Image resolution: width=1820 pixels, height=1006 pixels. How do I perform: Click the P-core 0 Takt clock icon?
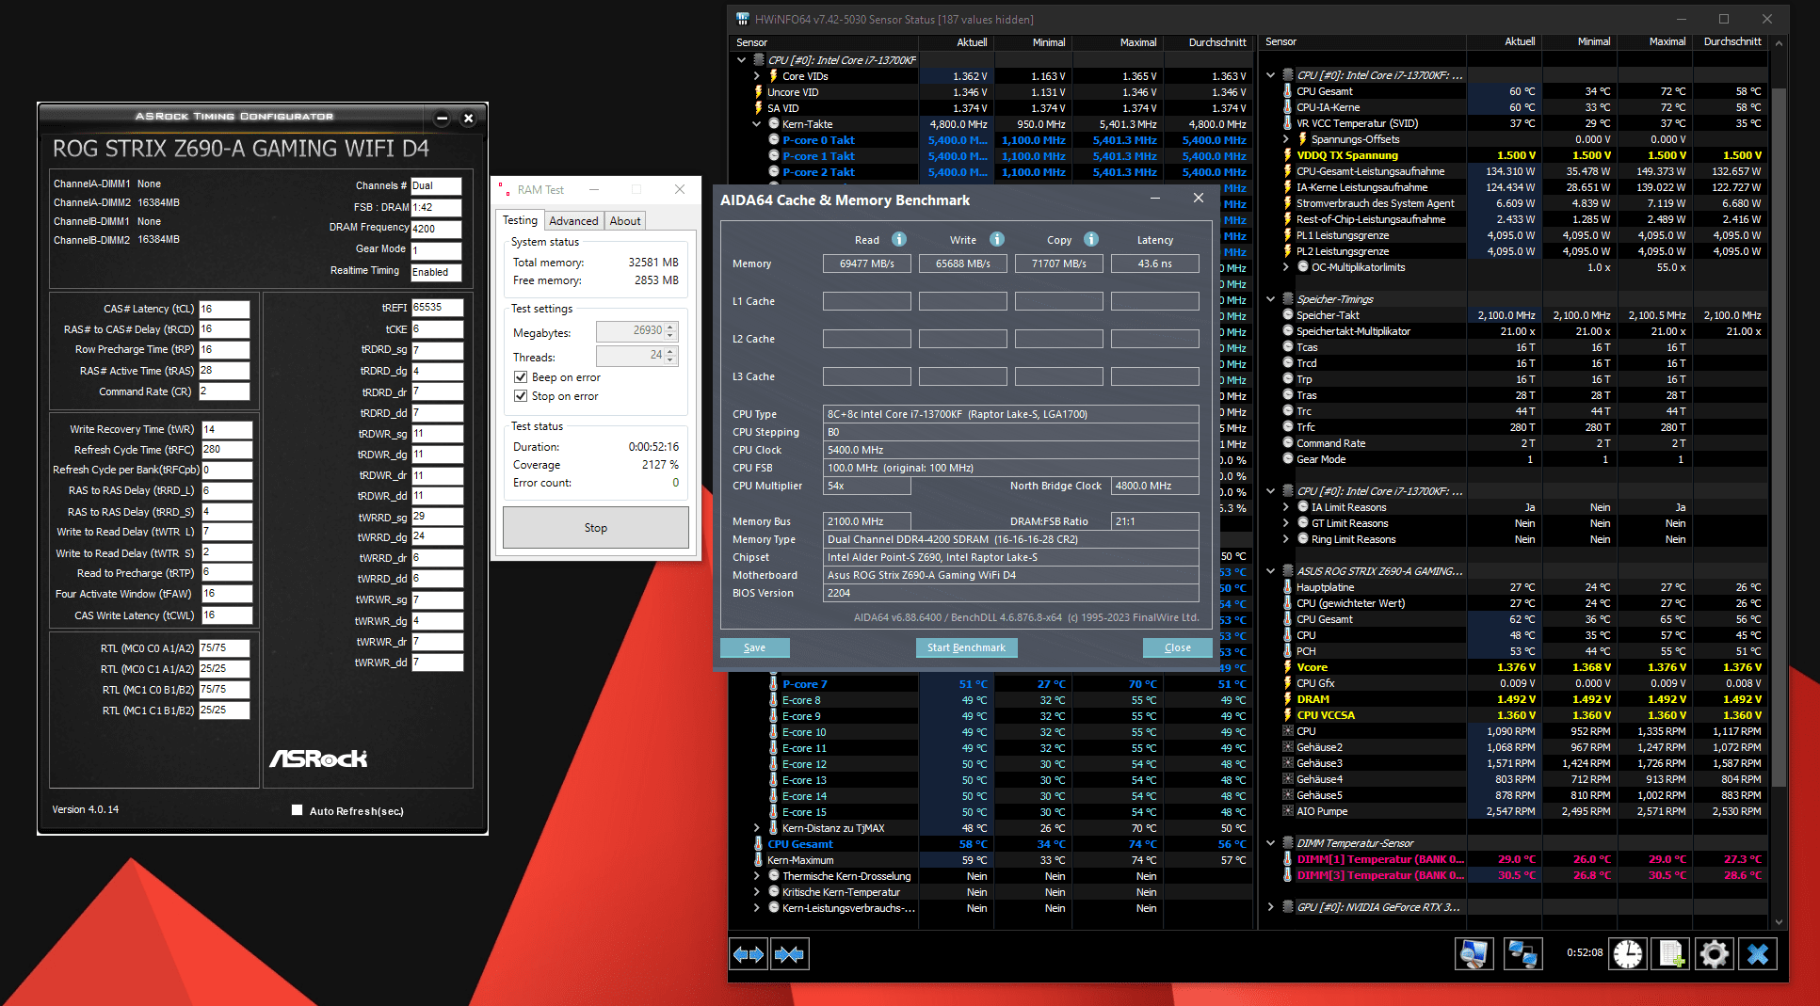[774, 140]
